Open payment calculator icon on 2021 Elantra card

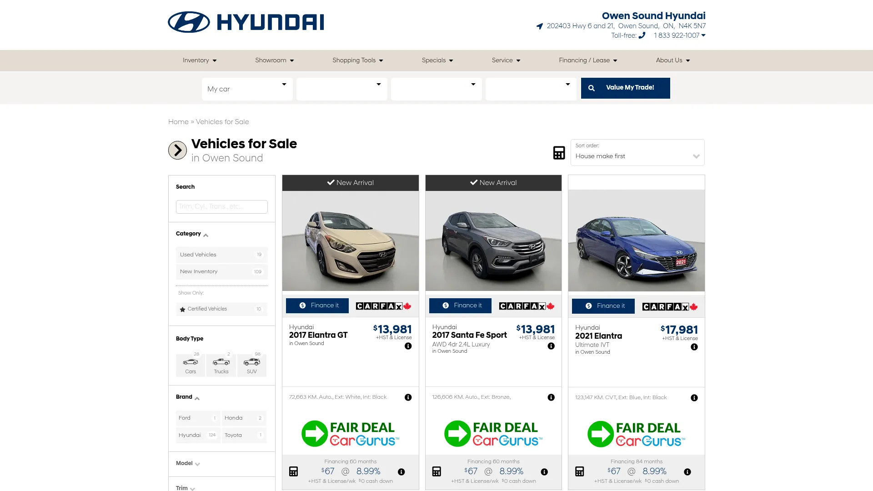[x=580, y=471]
